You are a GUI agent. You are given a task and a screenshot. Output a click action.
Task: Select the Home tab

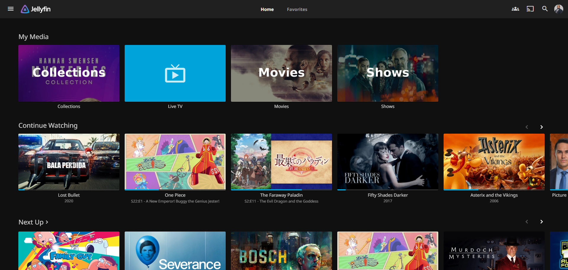click(x=267, y=9)
